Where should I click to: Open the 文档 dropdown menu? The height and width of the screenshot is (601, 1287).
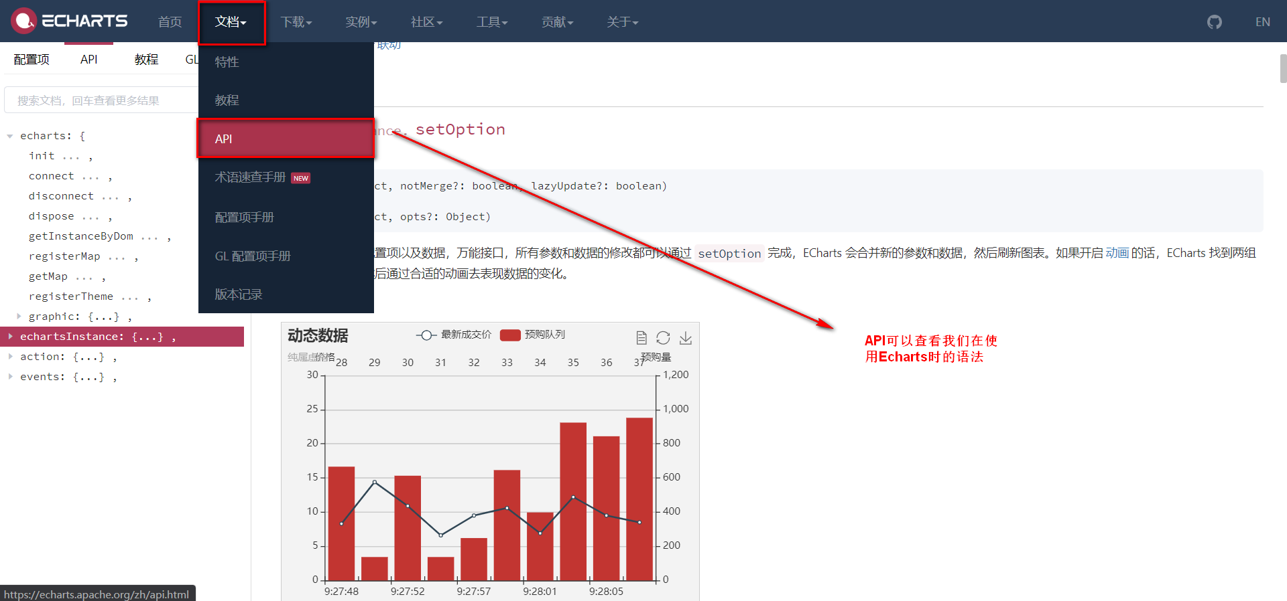coord(231,22)
